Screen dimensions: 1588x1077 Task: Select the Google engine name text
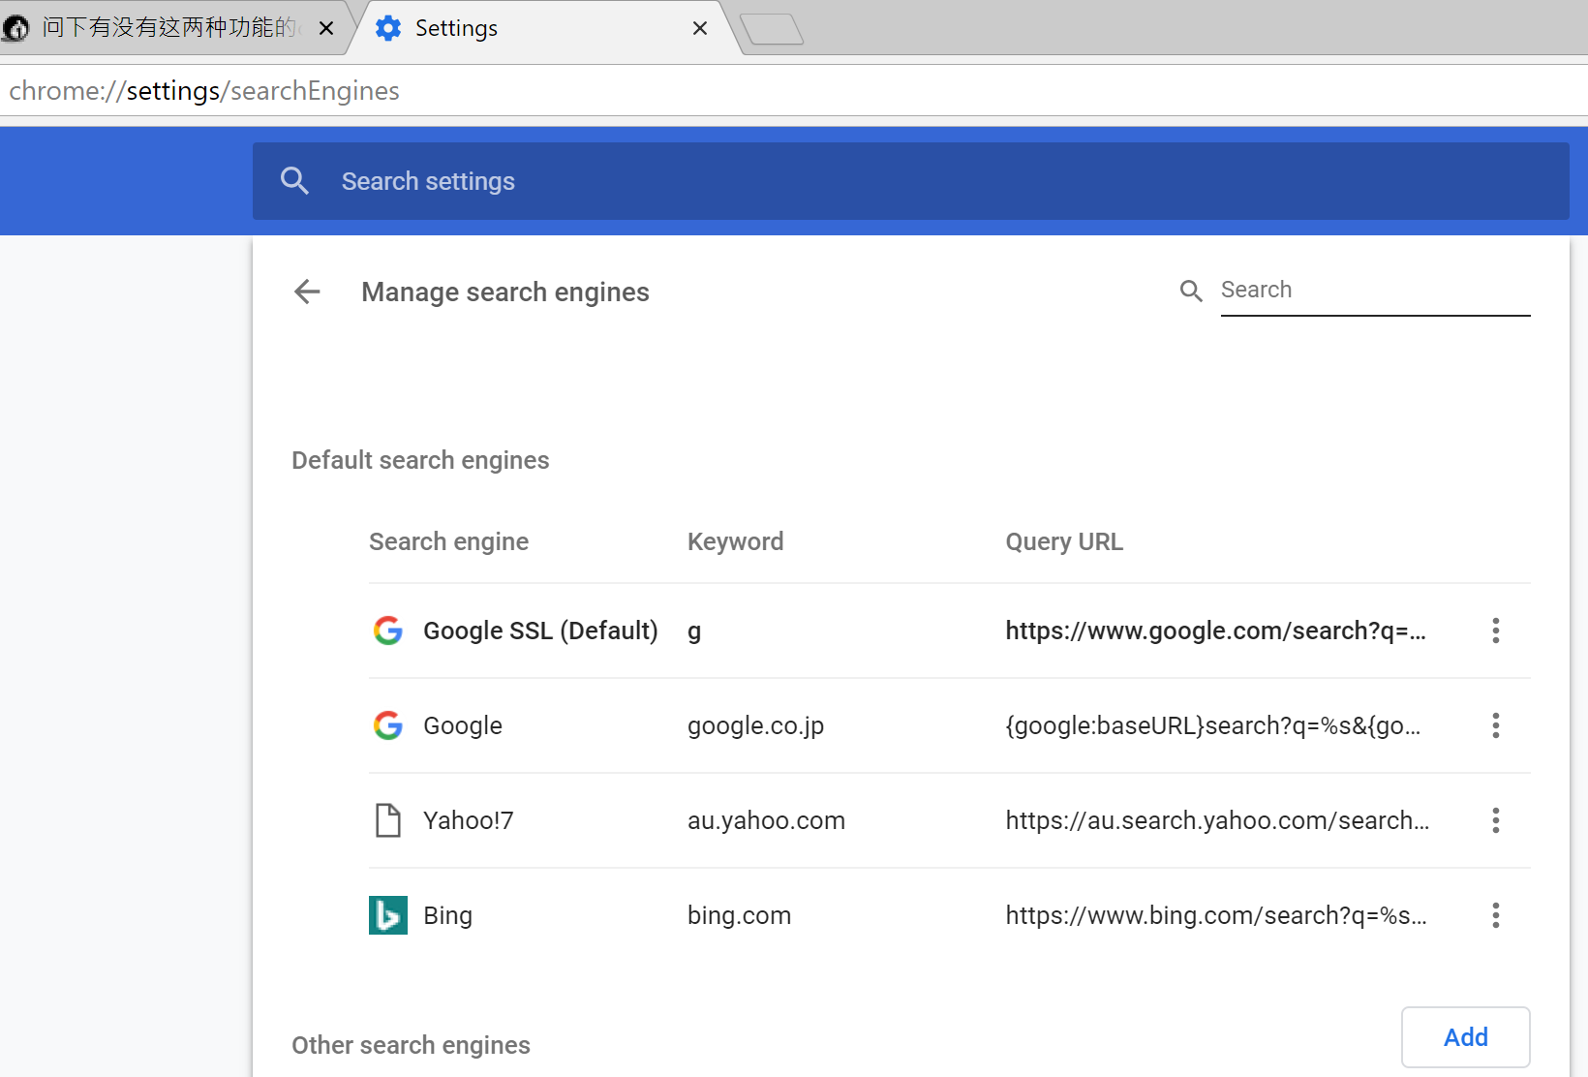[463, 725]
